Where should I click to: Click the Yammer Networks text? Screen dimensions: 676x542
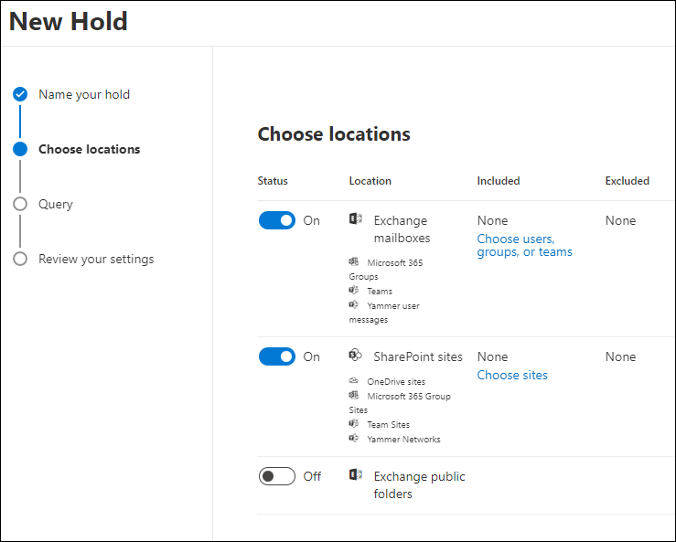pos(404,440)
